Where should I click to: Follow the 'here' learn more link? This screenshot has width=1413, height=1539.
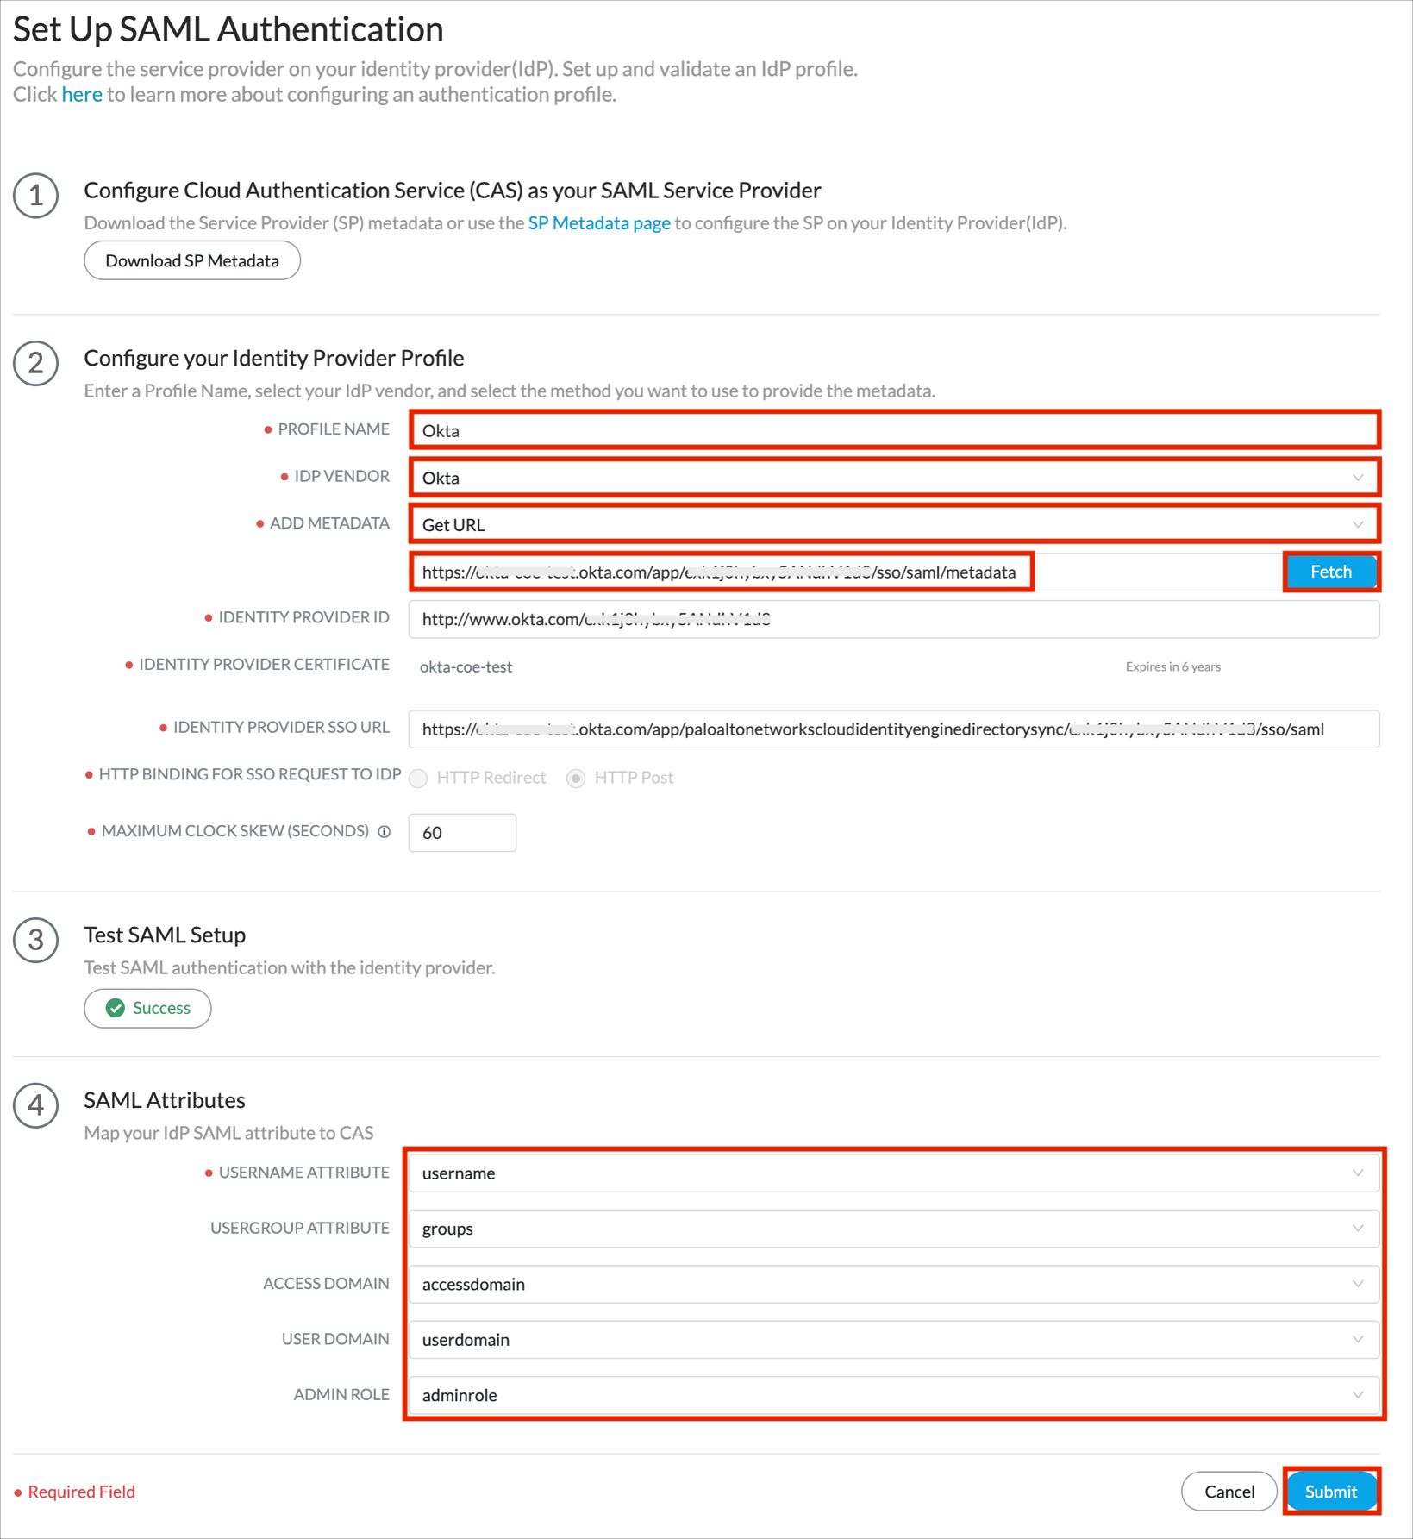[82, 95]
